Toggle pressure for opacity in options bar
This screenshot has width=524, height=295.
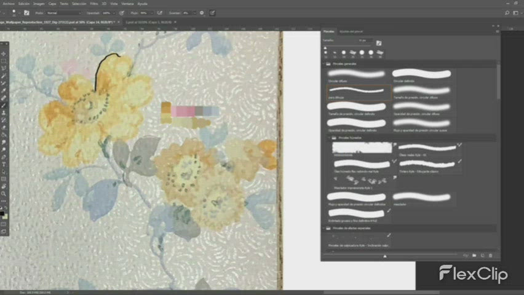coord(121,12)
